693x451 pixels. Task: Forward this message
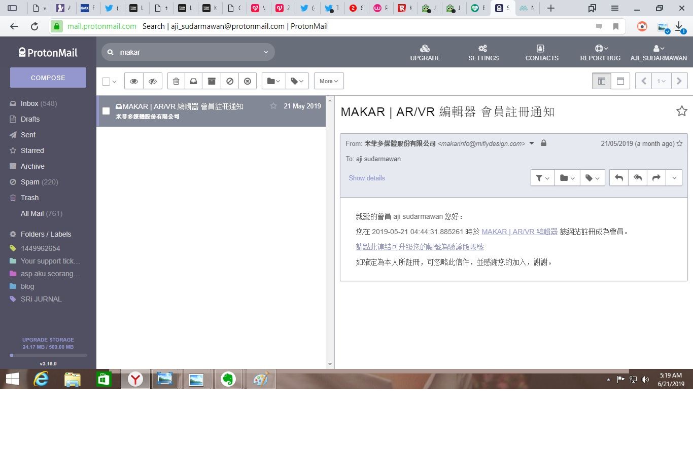(656, 178)
